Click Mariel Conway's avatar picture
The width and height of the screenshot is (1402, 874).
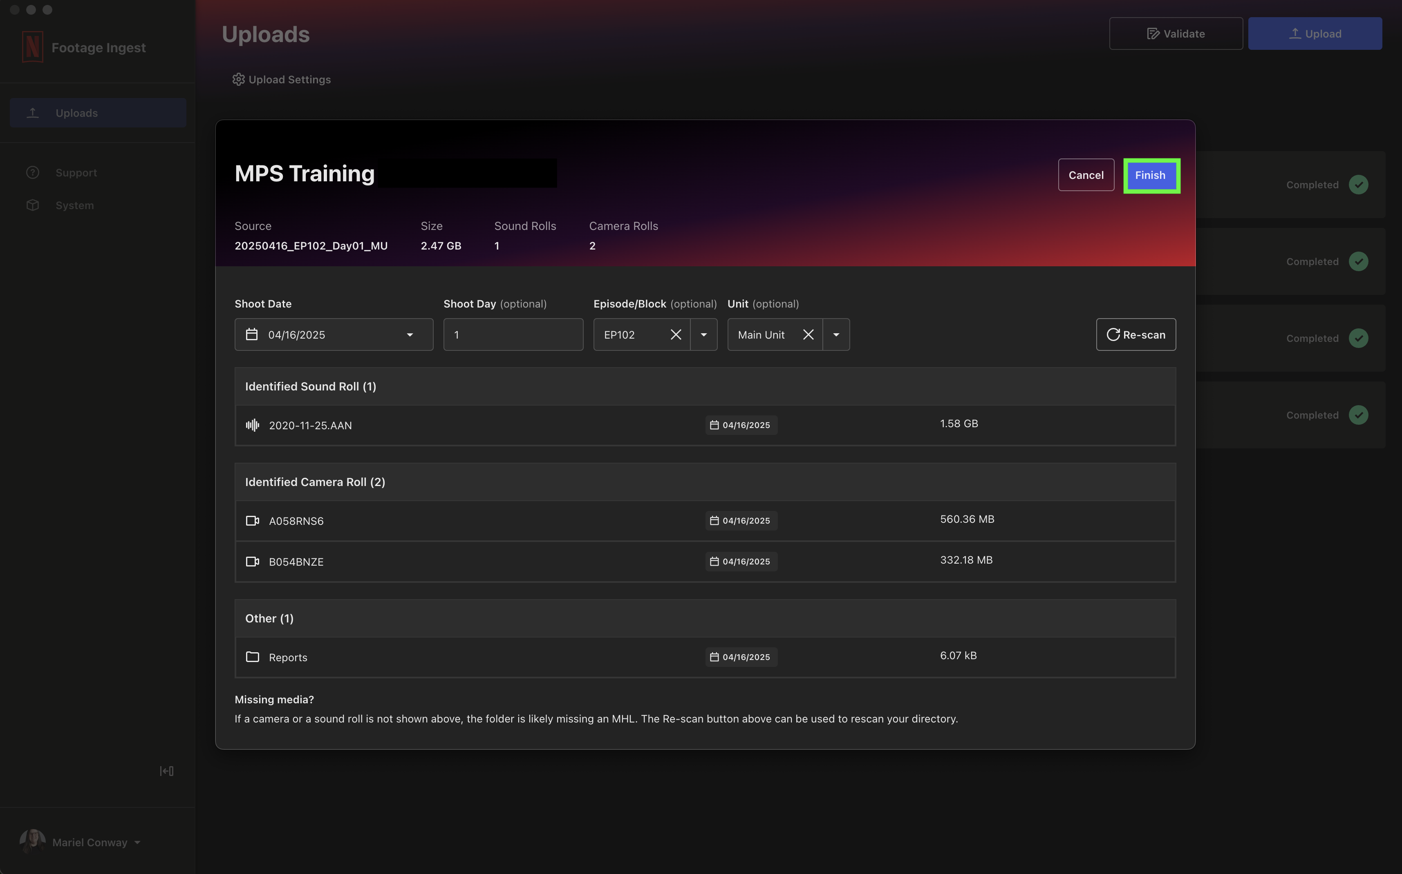click(x=32, y=842)
